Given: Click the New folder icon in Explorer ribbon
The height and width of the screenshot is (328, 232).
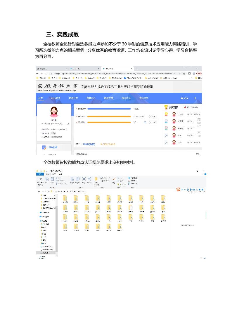Looking at the screenshot, I should point(96,179).
